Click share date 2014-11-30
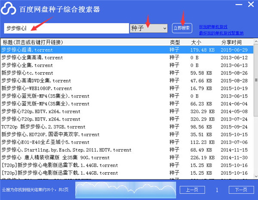Image resolution: width=258 pixels, height=200 pixels. point(234,158)
